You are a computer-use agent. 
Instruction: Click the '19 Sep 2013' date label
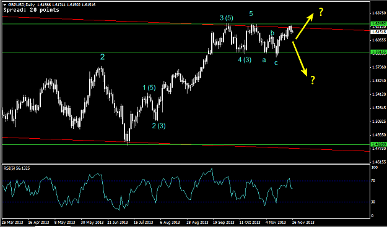click(224, 222)
